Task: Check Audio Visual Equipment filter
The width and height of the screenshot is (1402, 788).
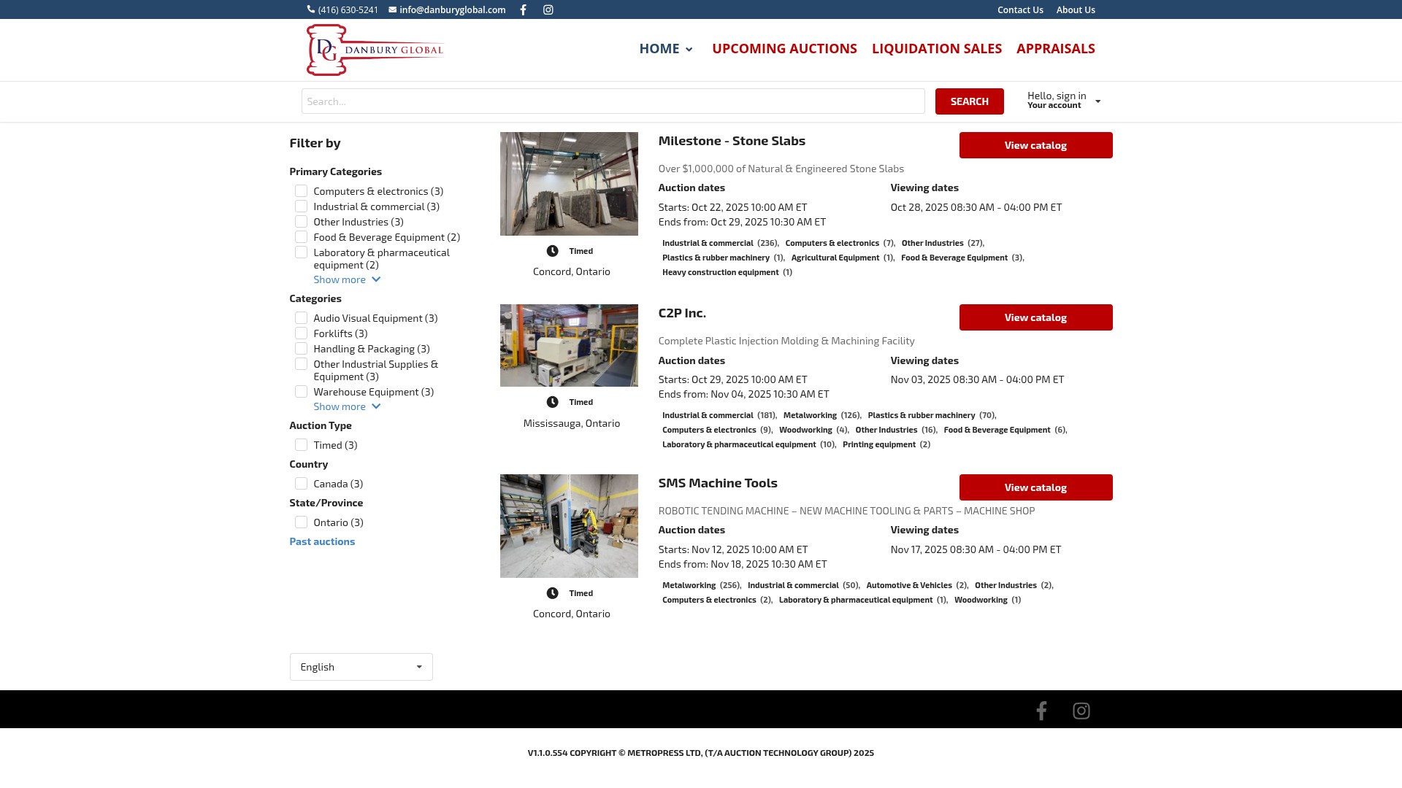Action: pos(301,318)
